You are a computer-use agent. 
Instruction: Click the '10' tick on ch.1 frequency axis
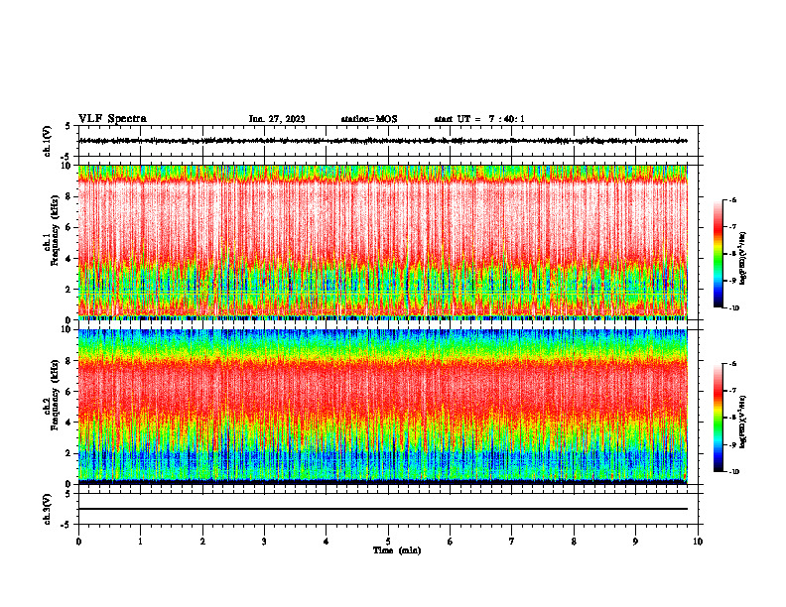[66, 166]
